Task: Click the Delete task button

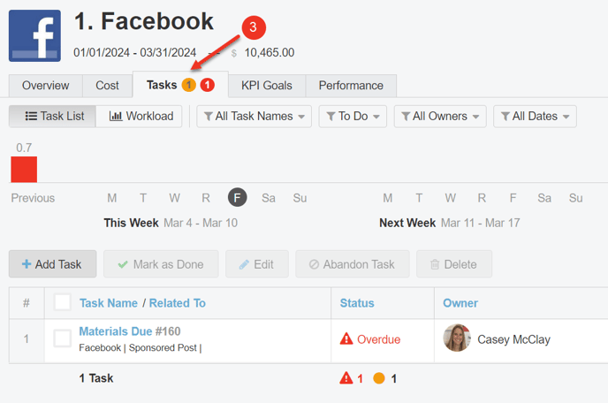Action: coord(454,264)
